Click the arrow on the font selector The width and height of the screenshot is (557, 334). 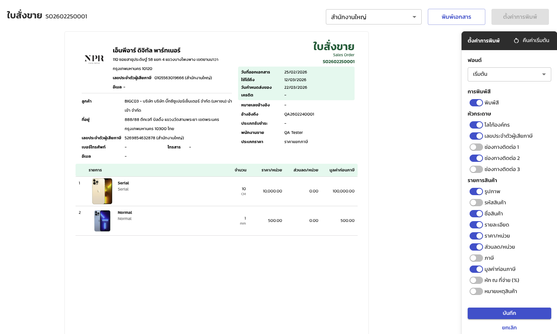tap(544, 74)
